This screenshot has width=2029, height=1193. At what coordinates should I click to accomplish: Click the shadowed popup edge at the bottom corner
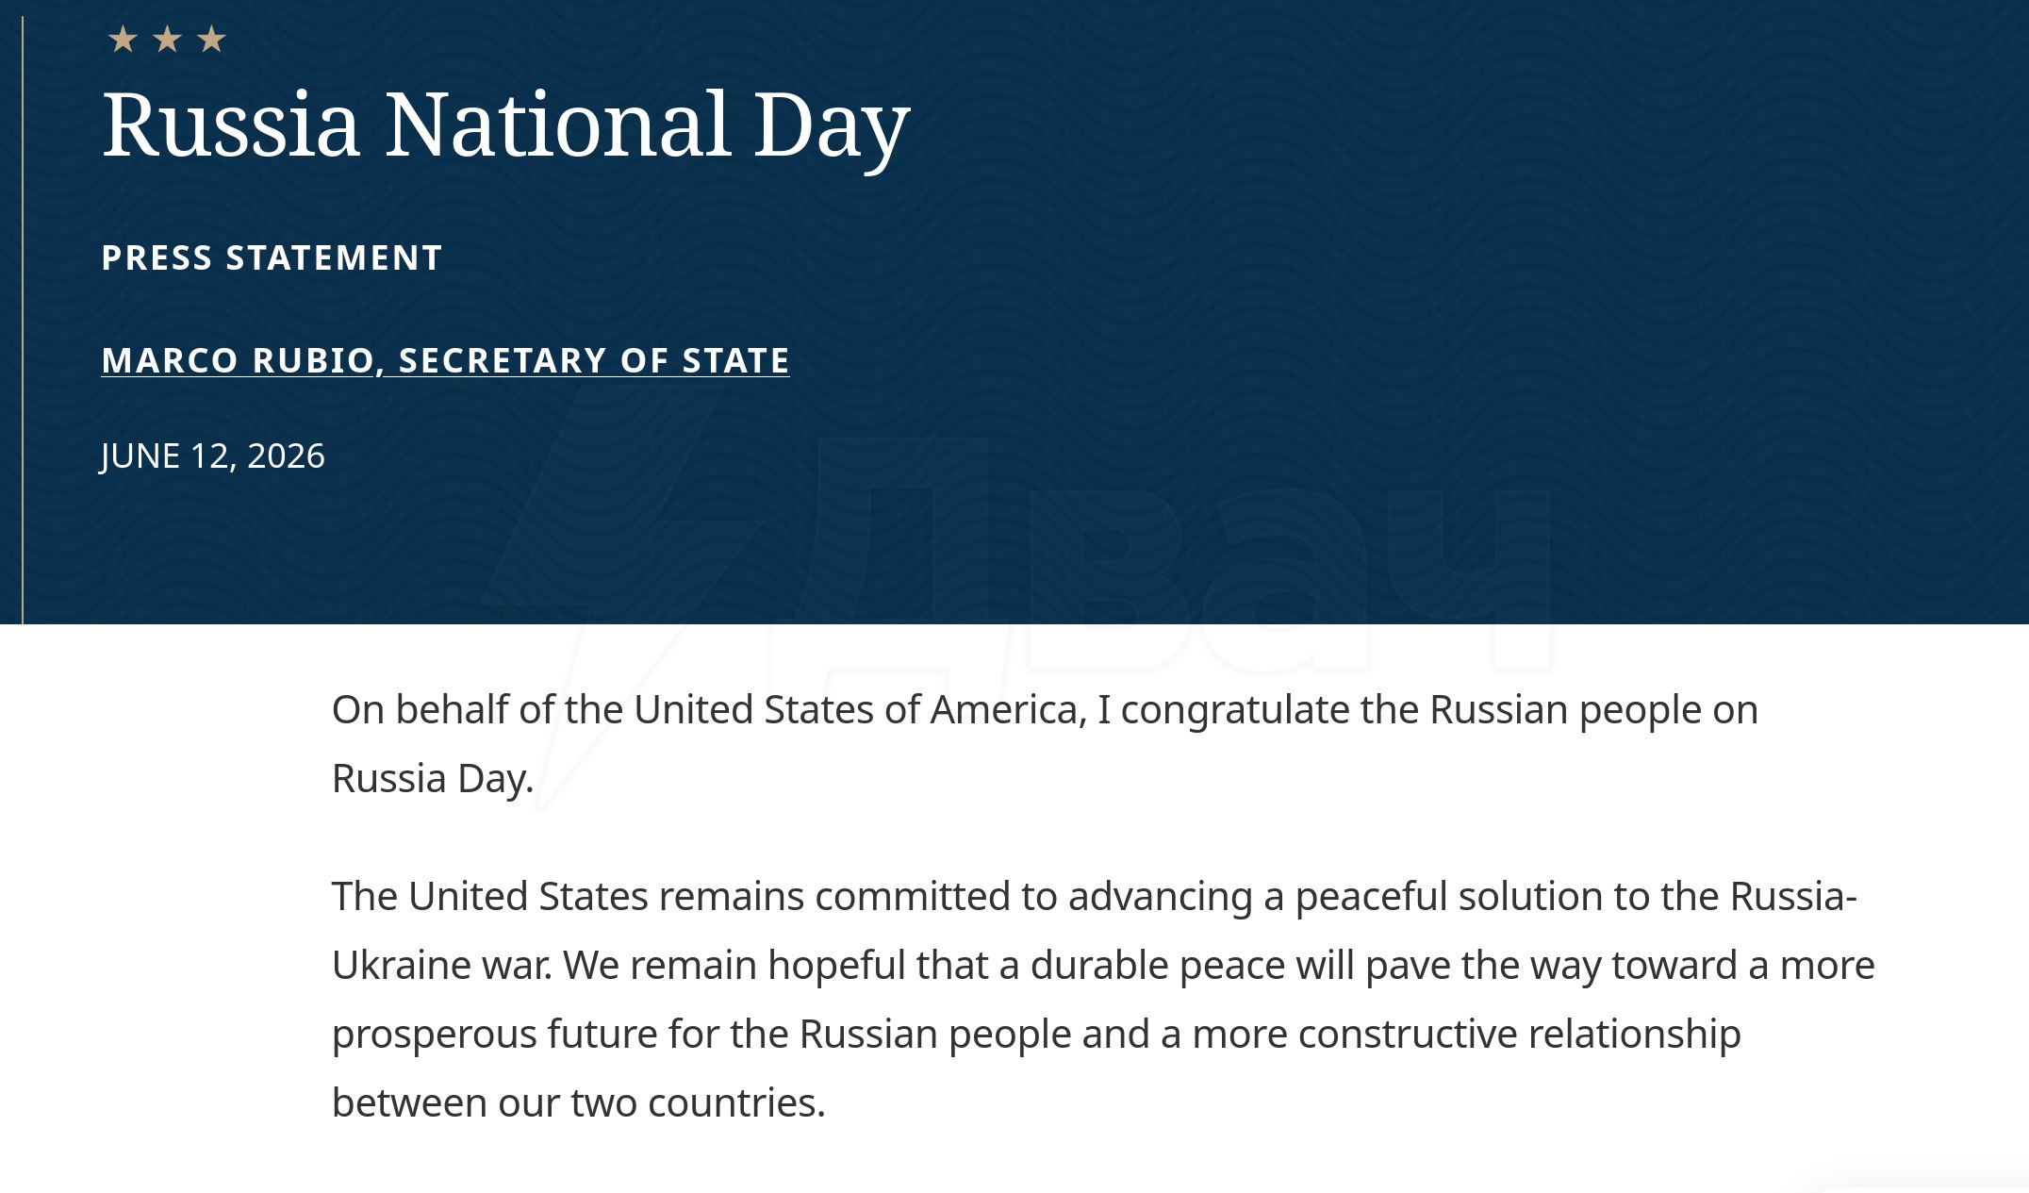point(1923,1185)
